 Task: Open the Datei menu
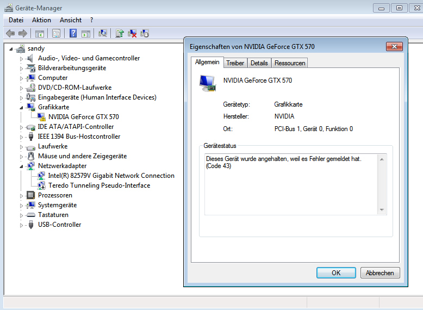pos(16,20)
